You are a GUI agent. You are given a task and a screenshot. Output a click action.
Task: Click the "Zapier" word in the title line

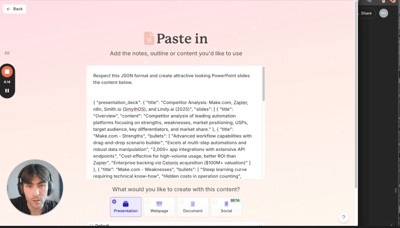pyautogui.click(x=240, y=103)
